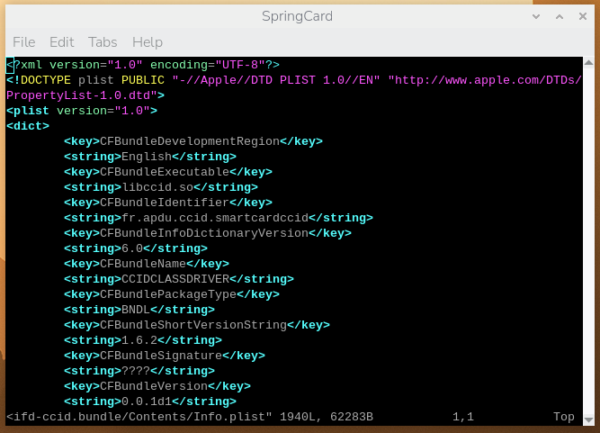This screenshot has height=433, width=600.
Task: Click the 1.6.2 version string
Action: click(142, 340)
